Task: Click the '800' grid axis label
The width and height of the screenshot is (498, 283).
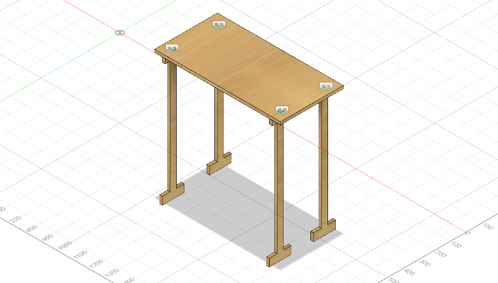Action: [32, 228]
